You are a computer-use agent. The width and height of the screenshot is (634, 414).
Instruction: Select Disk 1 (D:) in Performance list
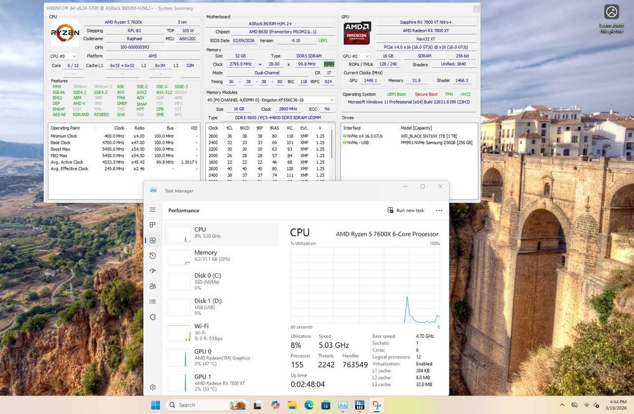point(221,307)
